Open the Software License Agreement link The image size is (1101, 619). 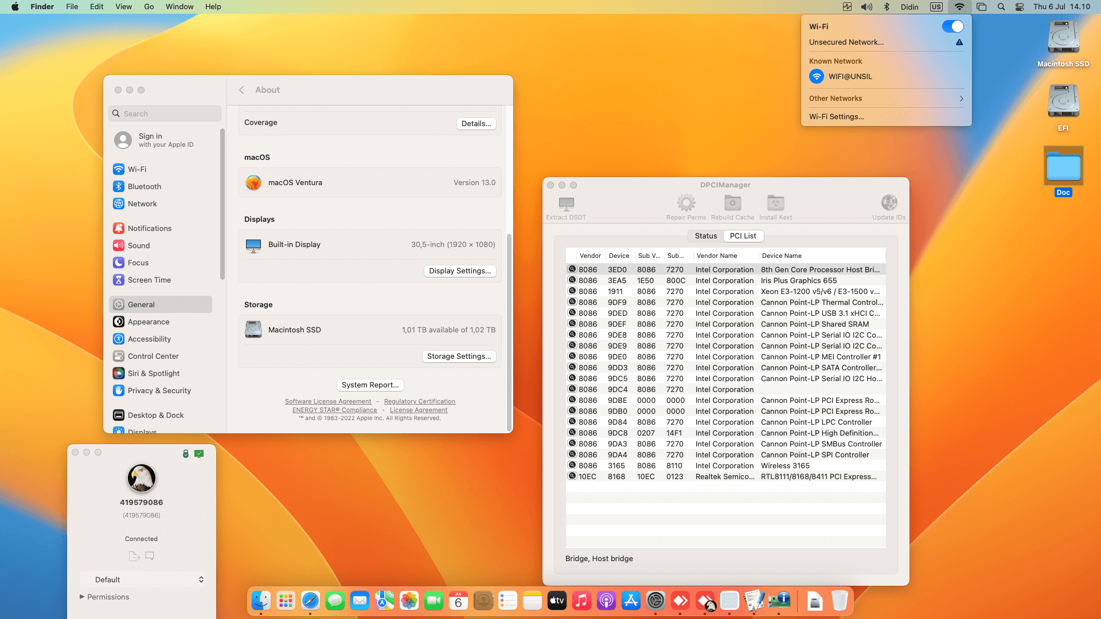pos(328,402)
